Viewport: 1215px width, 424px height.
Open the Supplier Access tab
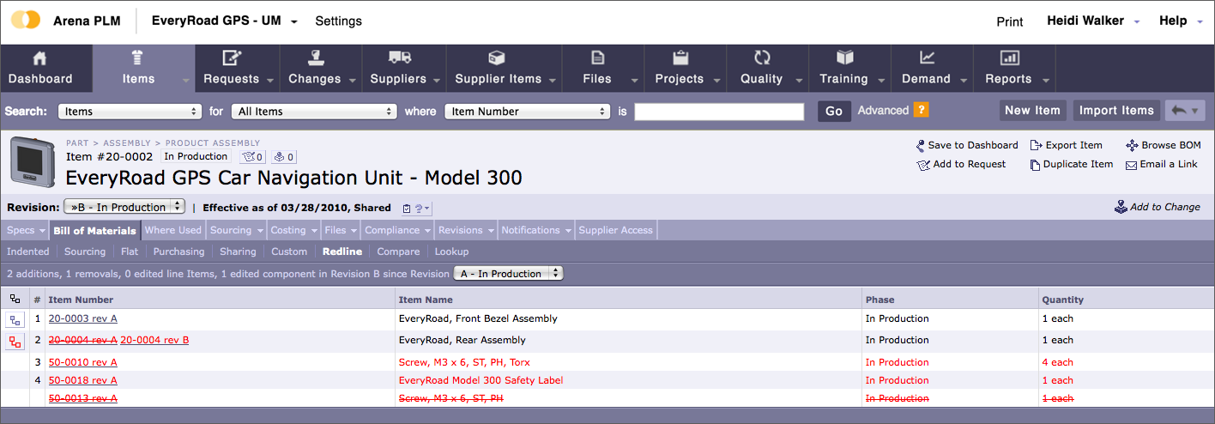point(615,230)
